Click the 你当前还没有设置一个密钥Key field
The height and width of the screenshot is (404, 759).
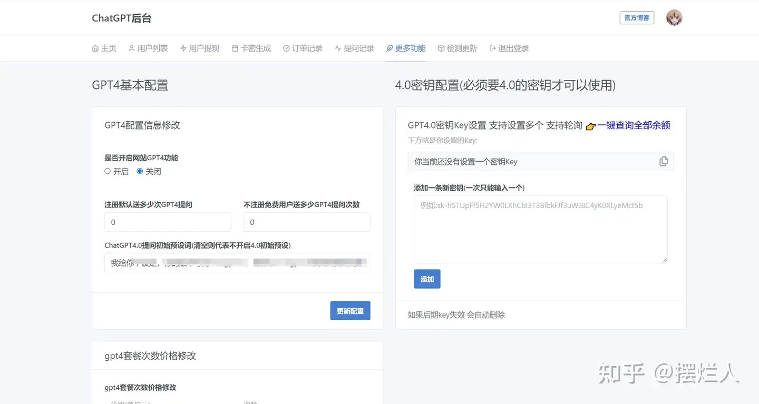(x=541, y=162)
